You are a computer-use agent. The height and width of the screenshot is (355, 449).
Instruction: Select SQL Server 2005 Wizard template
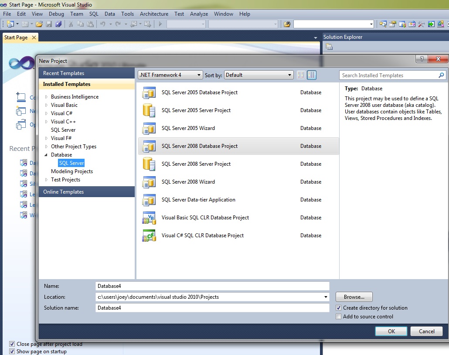(x=238, y=128)
